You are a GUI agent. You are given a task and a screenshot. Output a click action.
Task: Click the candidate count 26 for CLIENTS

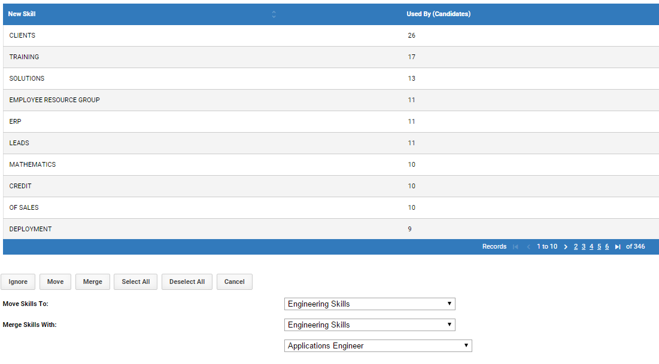click(x=411, y=36)
